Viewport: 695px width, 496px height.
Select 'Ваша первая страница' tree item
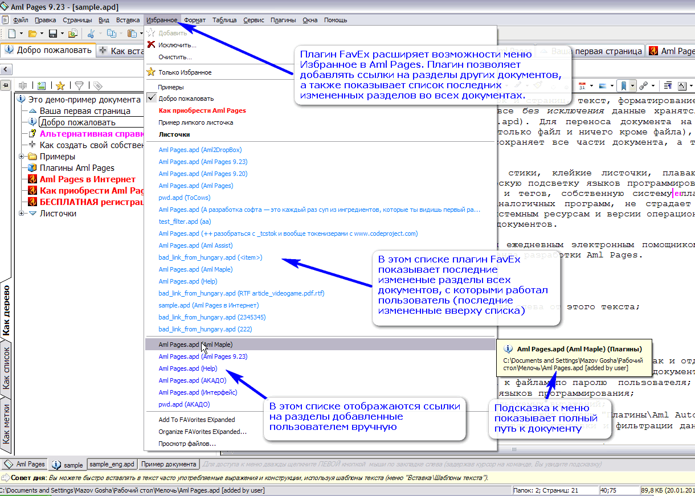[85, 111]
